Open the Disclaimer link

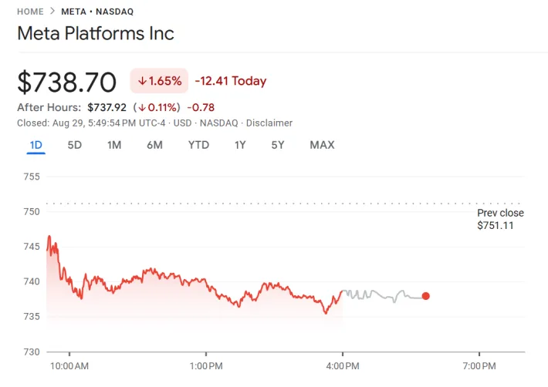[x=268, y=123]
